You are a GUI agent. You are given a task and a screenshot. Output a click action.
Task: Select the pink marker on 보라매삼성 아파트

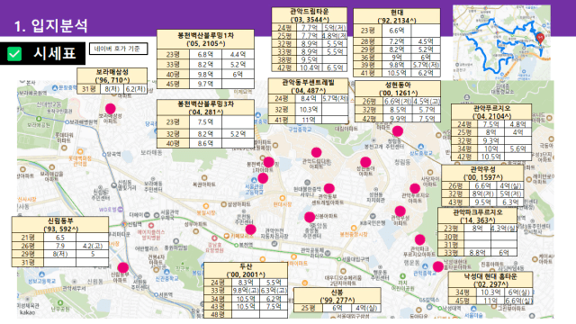point(110,108)
